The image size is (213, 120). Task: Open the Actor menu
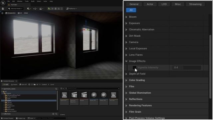45,1
